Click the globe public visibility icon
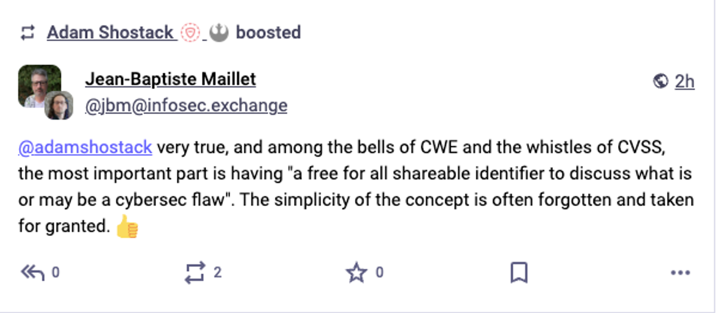 tap(661, 81)
